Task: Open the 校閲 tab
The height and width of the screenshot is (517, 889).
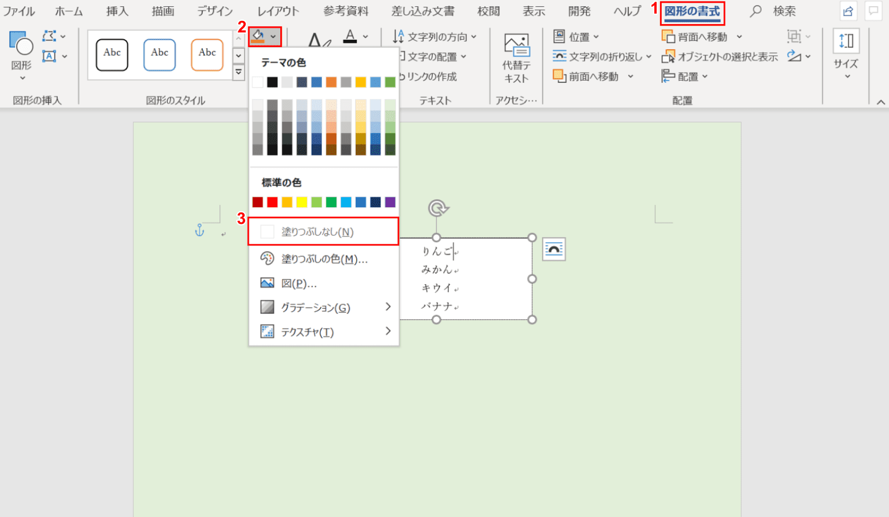Action: click(x=489, y=11)
